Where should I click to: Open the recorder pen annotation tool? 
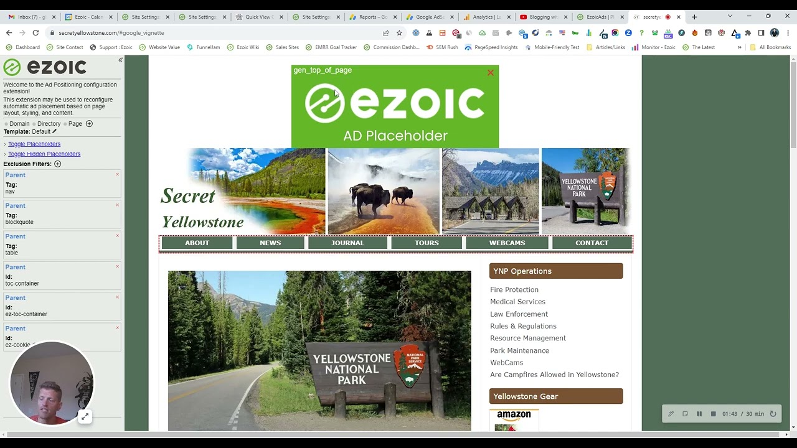click(671, 414)
